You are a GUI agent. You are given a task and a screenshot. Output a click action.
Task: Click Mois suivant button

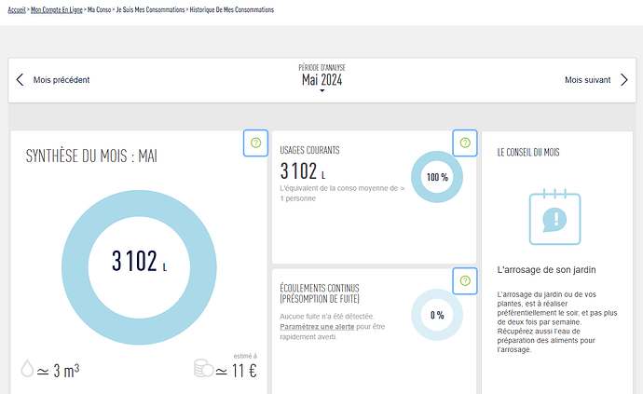coord(587,80)
